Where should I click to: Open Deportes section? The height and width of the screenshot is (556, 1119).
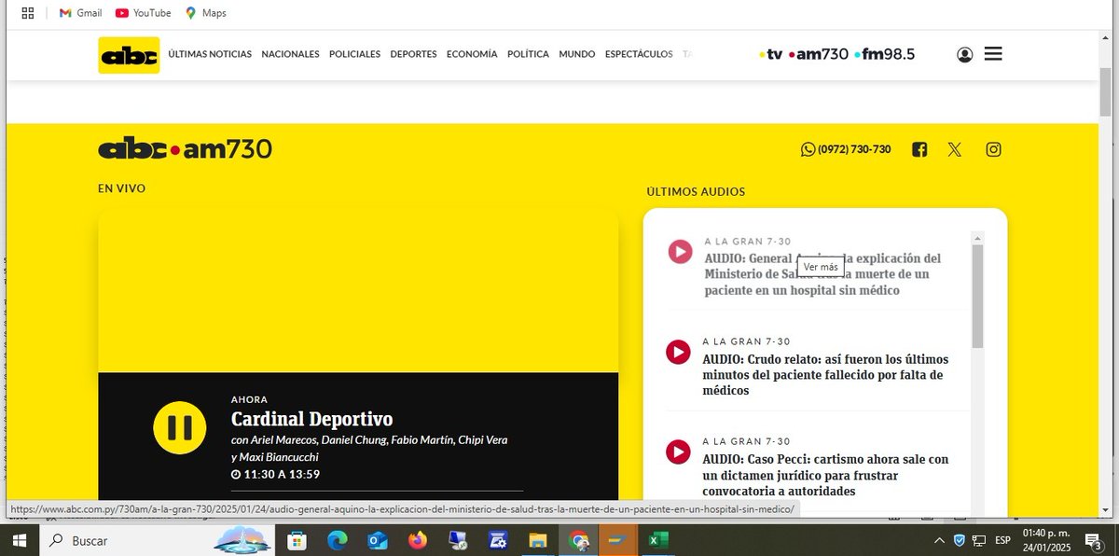(413, 54)
